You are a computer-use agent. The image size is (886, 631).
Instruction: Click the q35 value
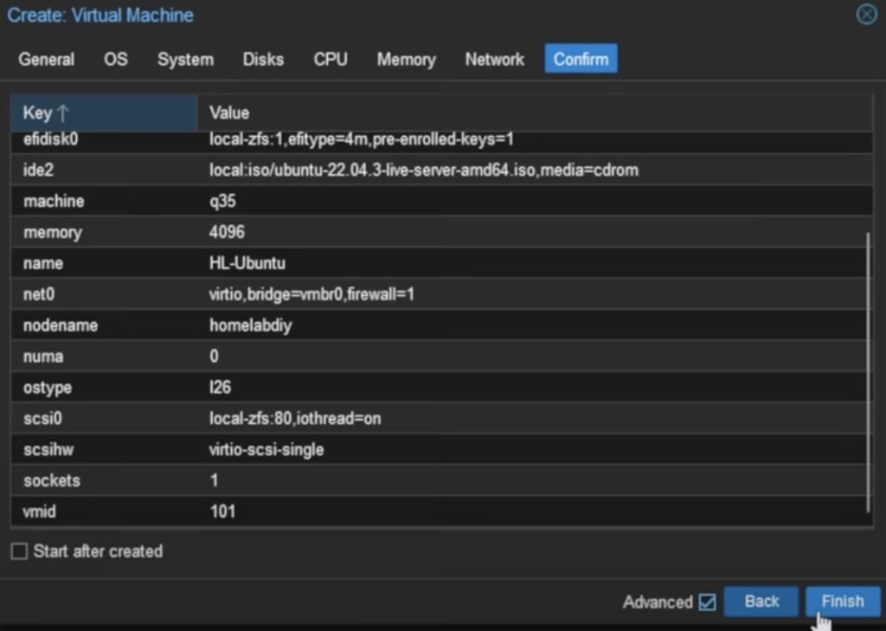click(222, 202)
